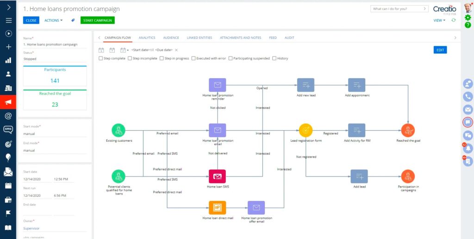Viewport: 474px width, 239px height.
Task: Select the week calendar filter icon
Action: pyautogui.click(x=112, y=50)
